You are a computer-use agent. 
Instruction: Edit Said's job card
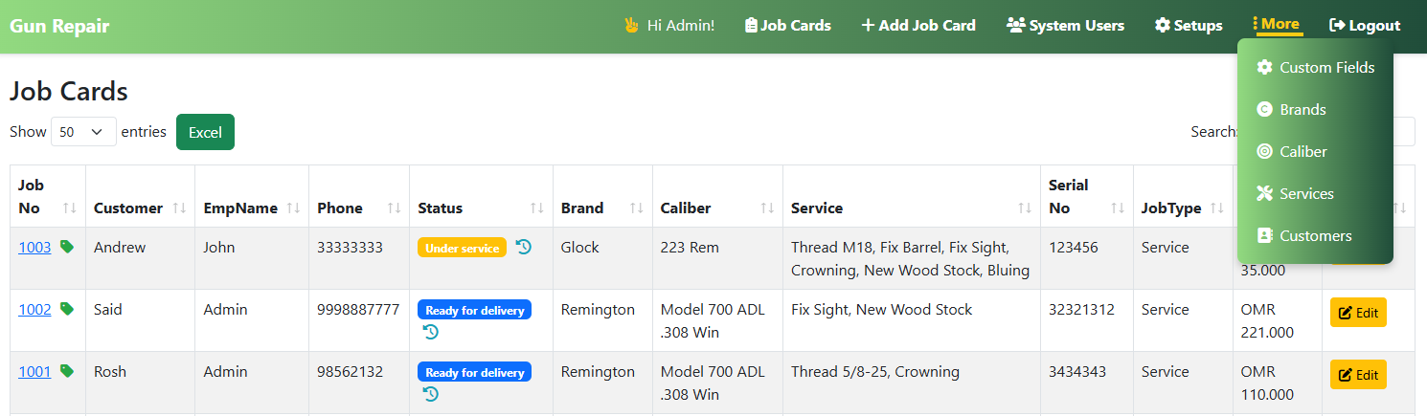coord(1358,313)
